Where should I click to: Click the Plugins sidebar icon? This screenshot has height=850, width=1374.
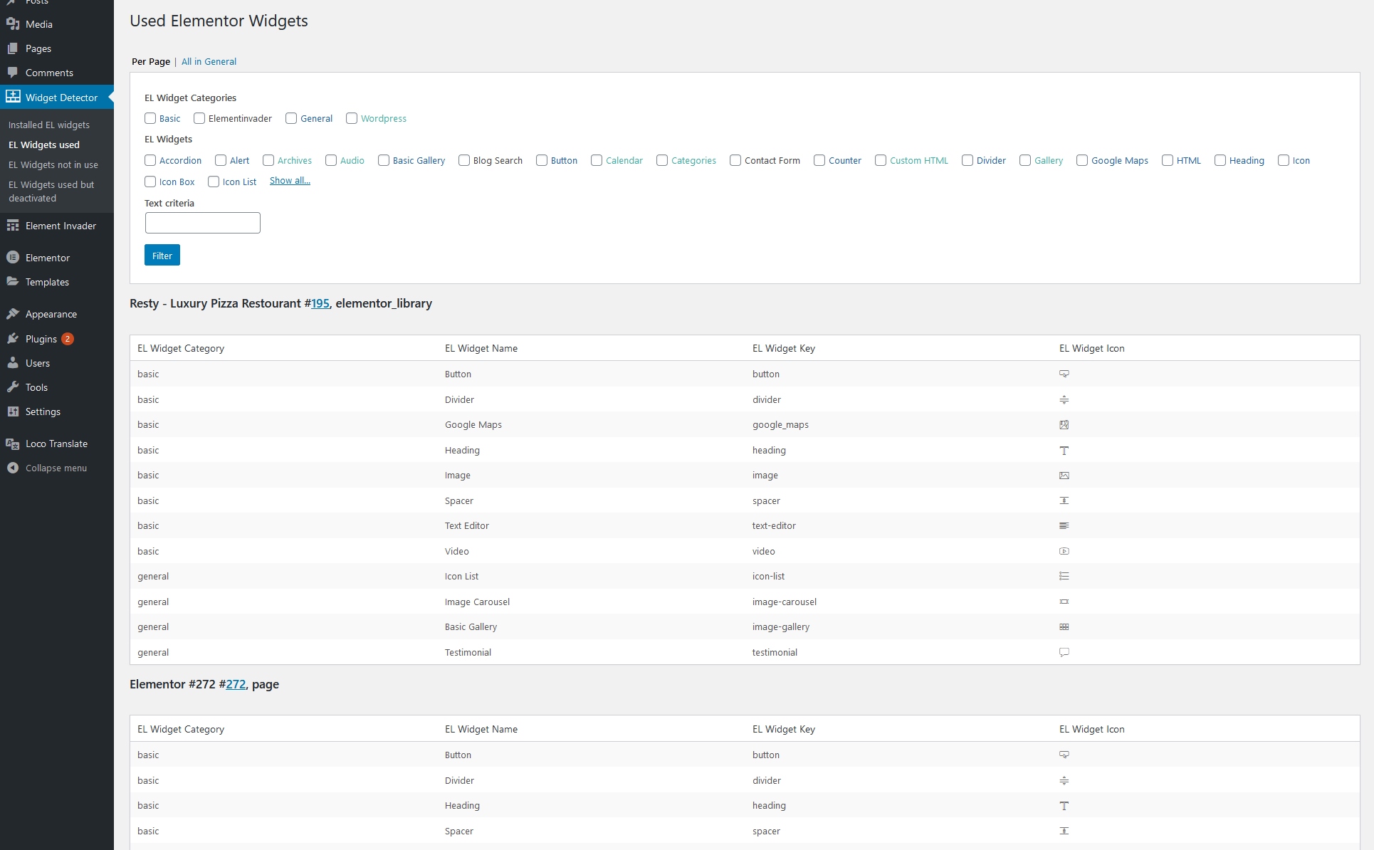(13, 339)
